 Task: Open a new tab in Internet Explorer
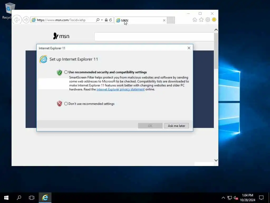171,20
